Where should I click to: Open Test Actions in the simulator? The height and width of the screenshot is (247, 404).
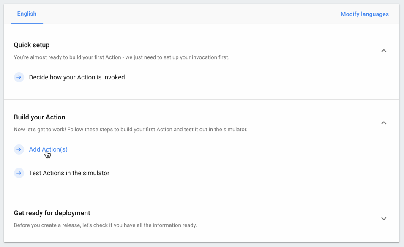(69, 173)
